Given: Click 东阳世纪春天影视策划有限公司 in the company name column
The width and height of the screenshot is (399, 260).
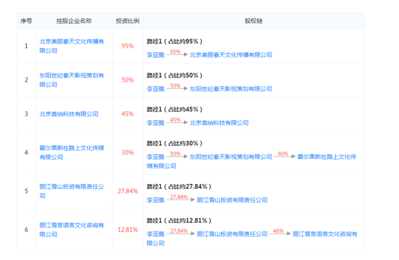Looking at the screenshot, I should point(72,75).
